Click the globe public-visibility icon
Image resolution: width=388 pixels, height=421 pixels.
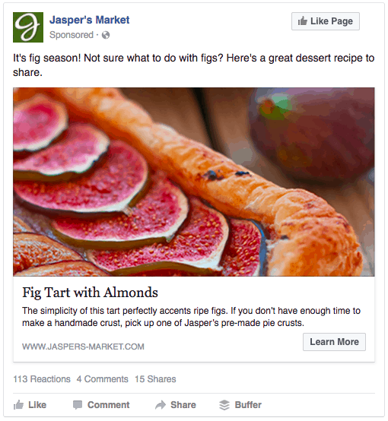[x=106, y=35]
